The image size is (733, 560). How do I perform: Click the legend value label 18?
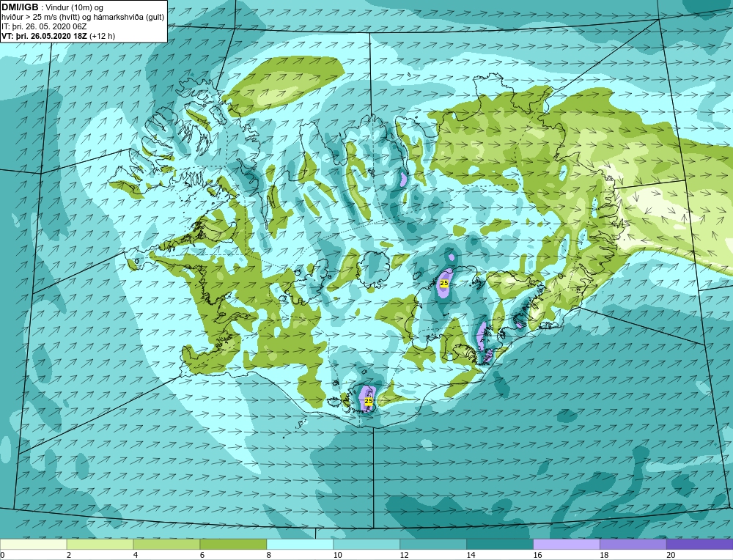[x=604, y=555]
